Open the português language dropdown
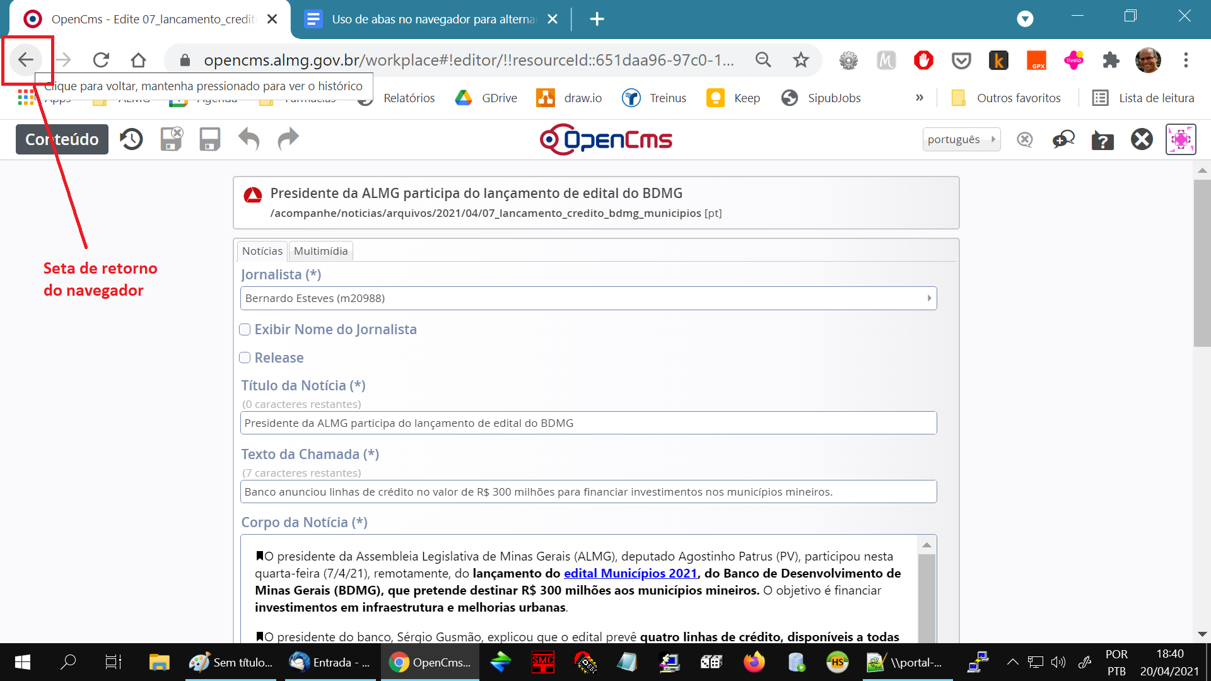 (x=961, y=139)
